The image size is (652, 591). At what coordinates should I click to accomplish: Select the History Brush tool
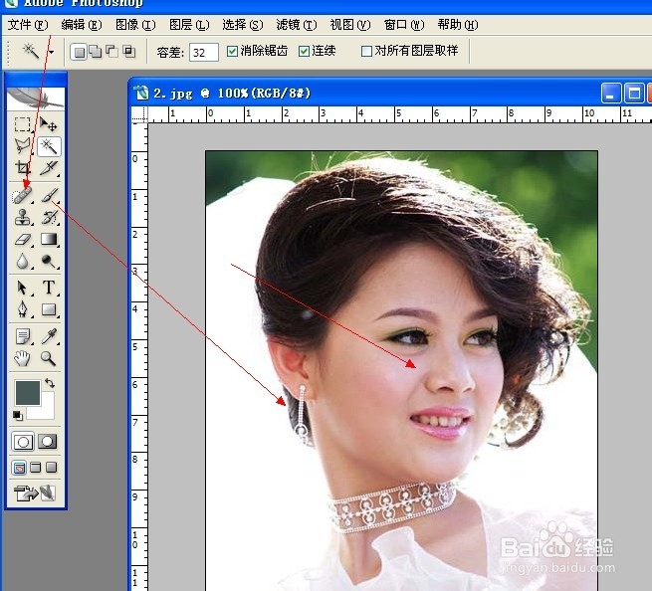[x=49, y=217]
